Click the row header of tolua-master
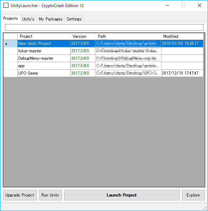The height and width of the screenshot is (211, 208). (11, 51)
